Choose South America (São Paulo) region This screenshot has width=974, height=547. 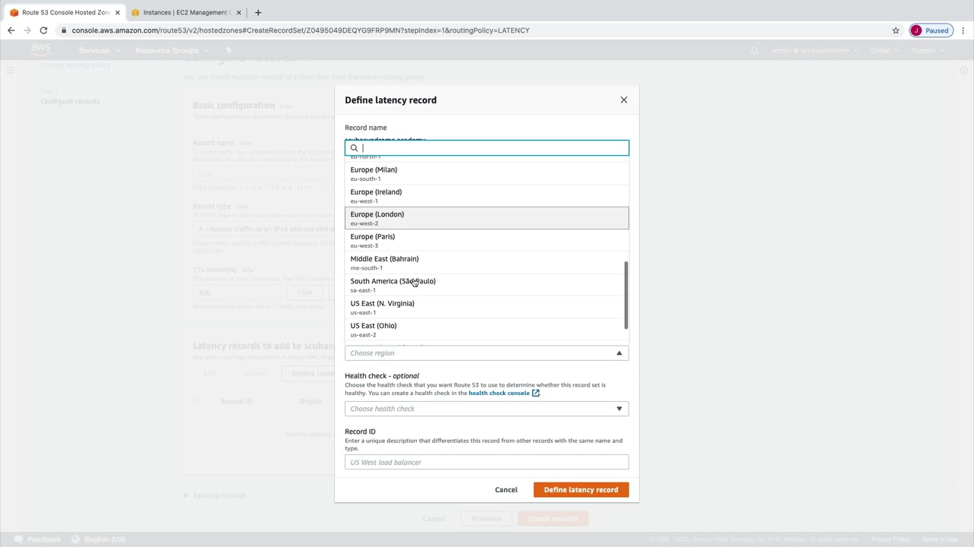pyautogui.click(x=487, y=285)
